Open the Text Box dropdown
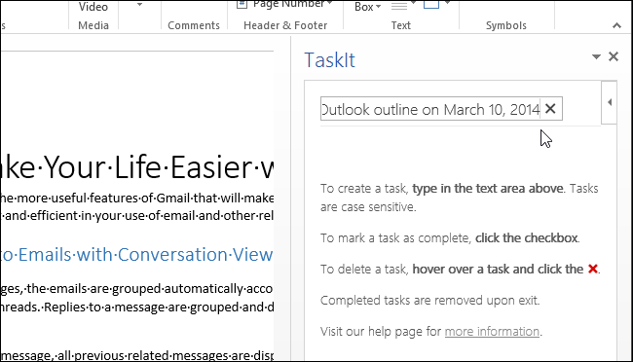The height and width of the screenshot is (362, 633). tap(378, 7)
